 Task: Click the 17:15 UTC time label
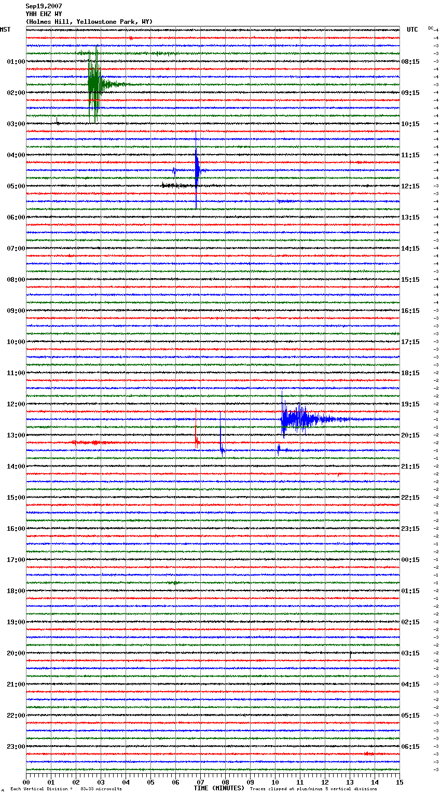tap(410, 342)
